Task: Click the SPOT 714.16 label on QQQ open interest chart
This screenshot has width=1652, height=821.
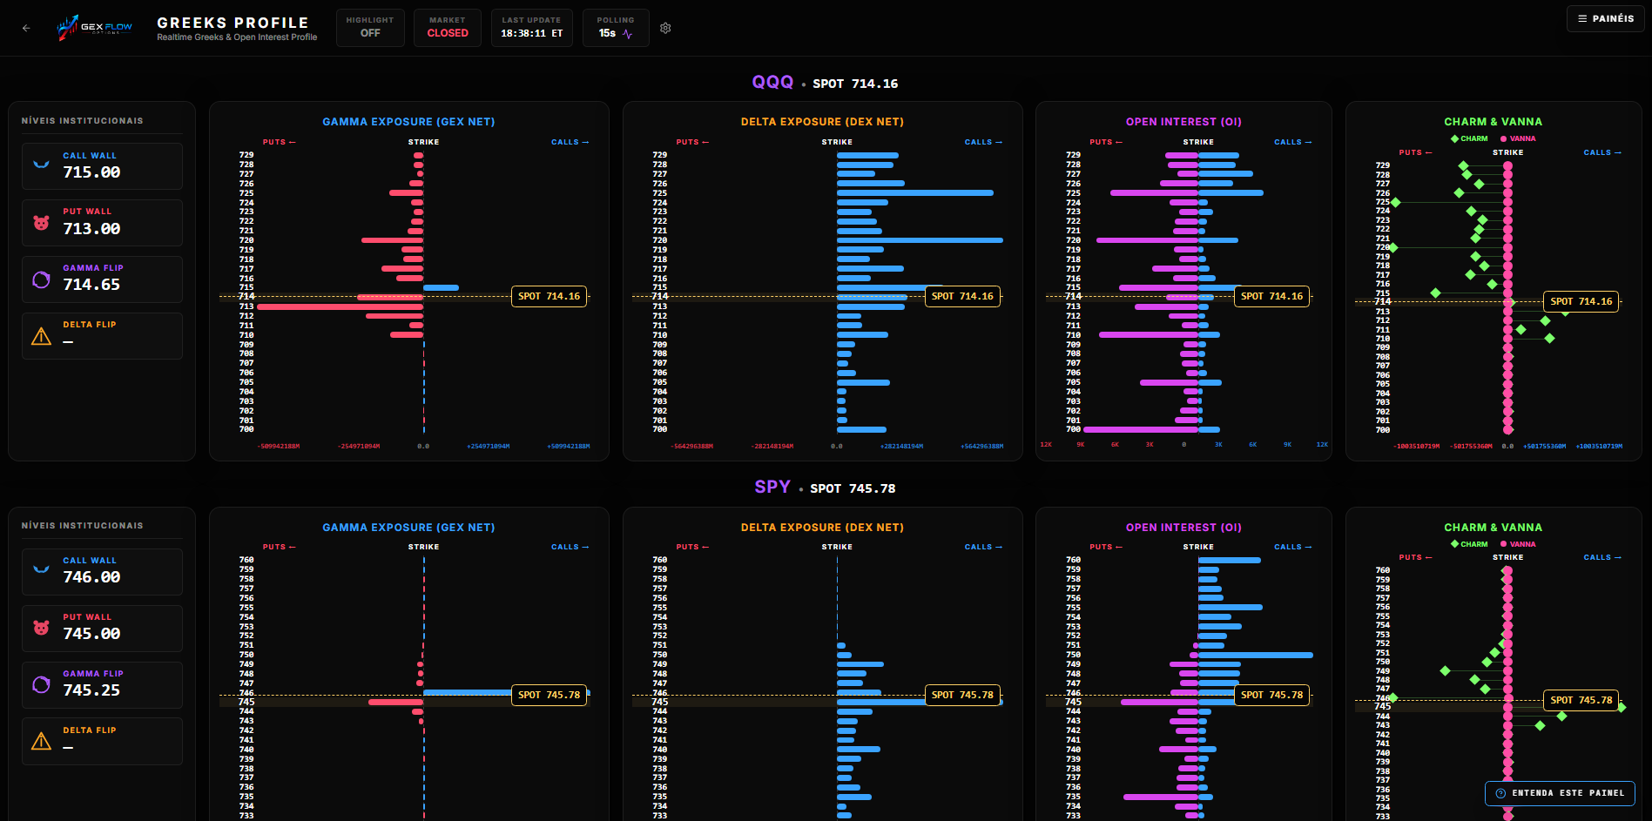Action: pyautogui.click(x=1271, y=296)
